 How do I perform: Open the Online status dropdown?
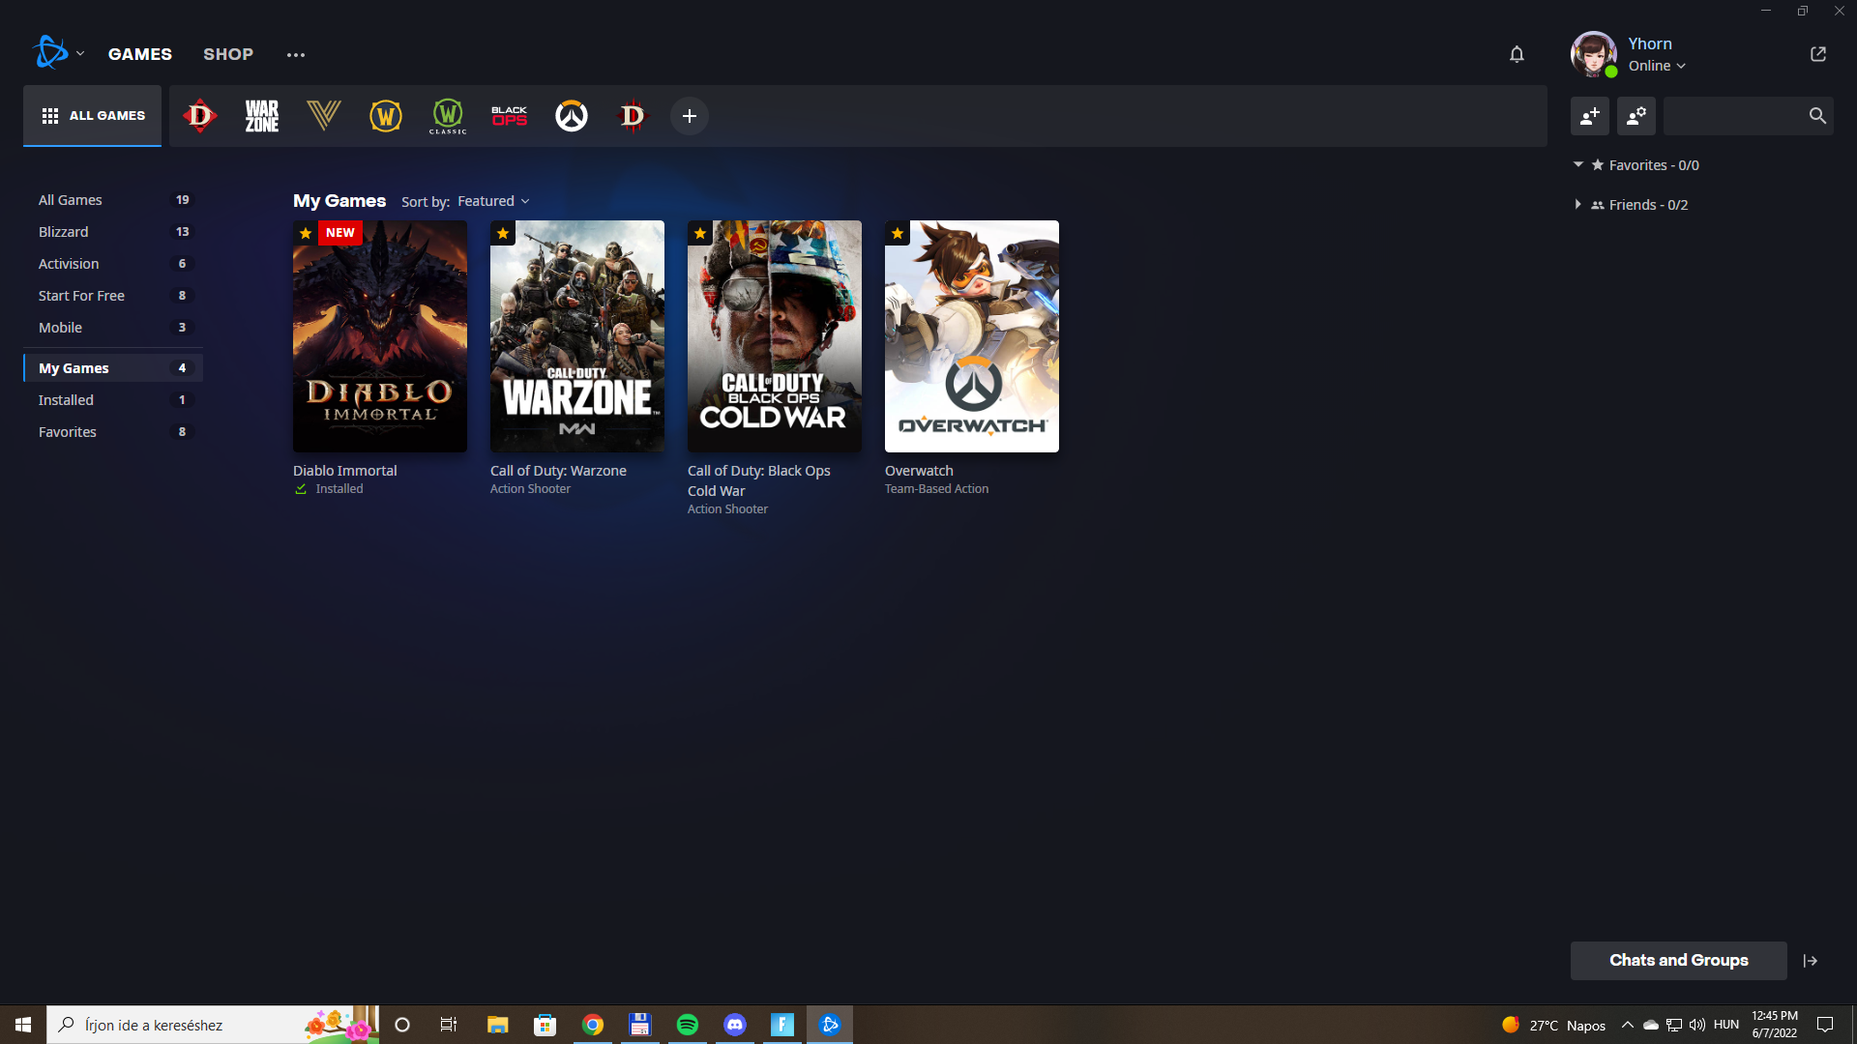[1657, 66]
